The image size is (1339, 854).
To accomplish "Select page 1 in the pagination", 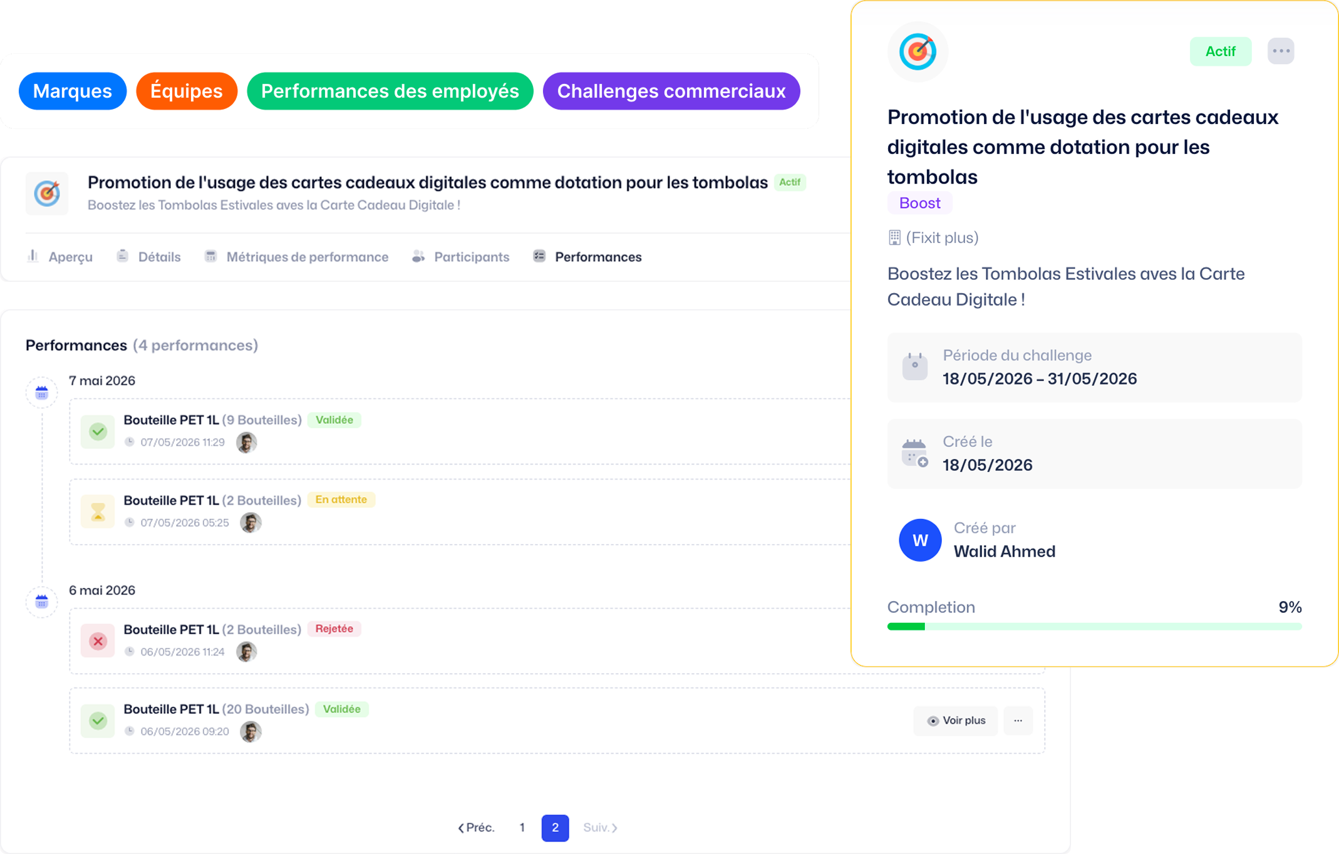I will point(522,828).
